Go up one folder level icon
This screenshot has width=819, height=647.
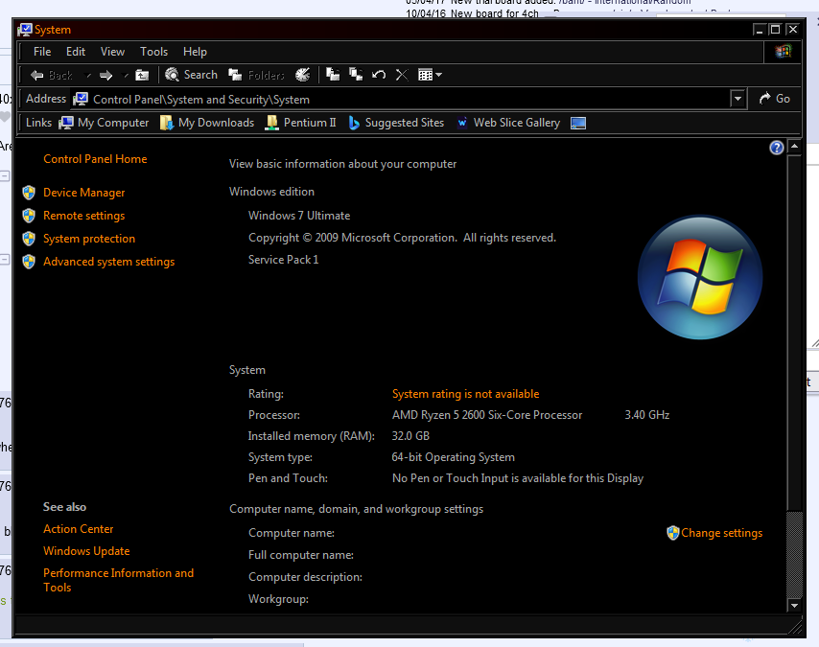click(142, 75)
